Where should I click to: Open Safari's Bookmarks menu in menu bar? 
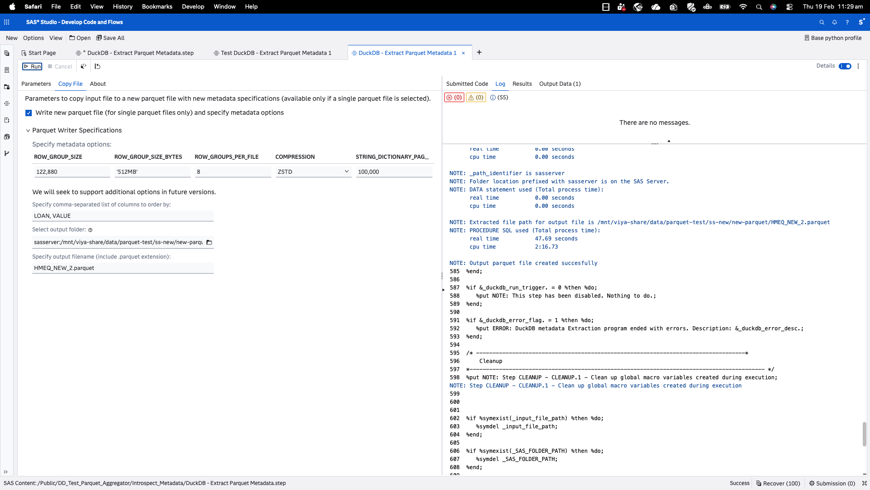coord(157,7)
